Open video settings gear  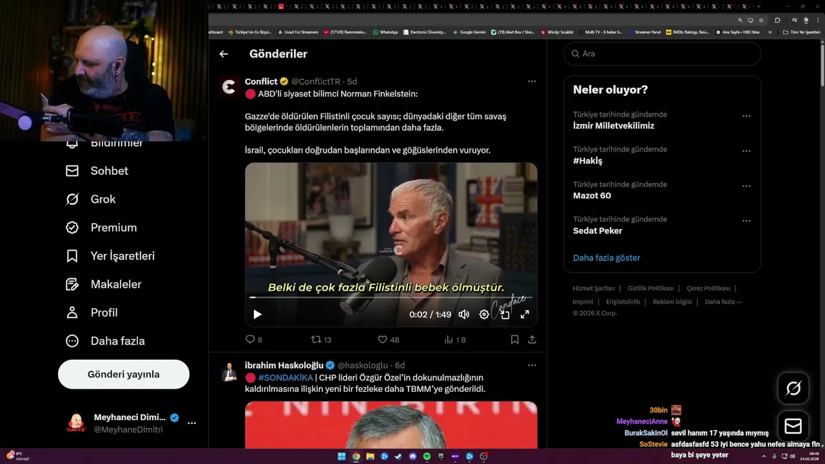tap(484, 314)
